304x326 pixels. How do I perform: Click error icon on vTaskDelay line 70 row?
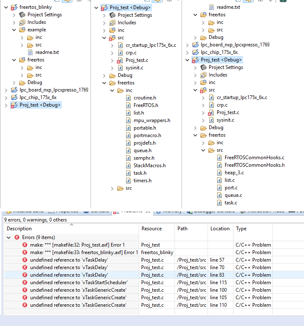(x=25, y=267)
